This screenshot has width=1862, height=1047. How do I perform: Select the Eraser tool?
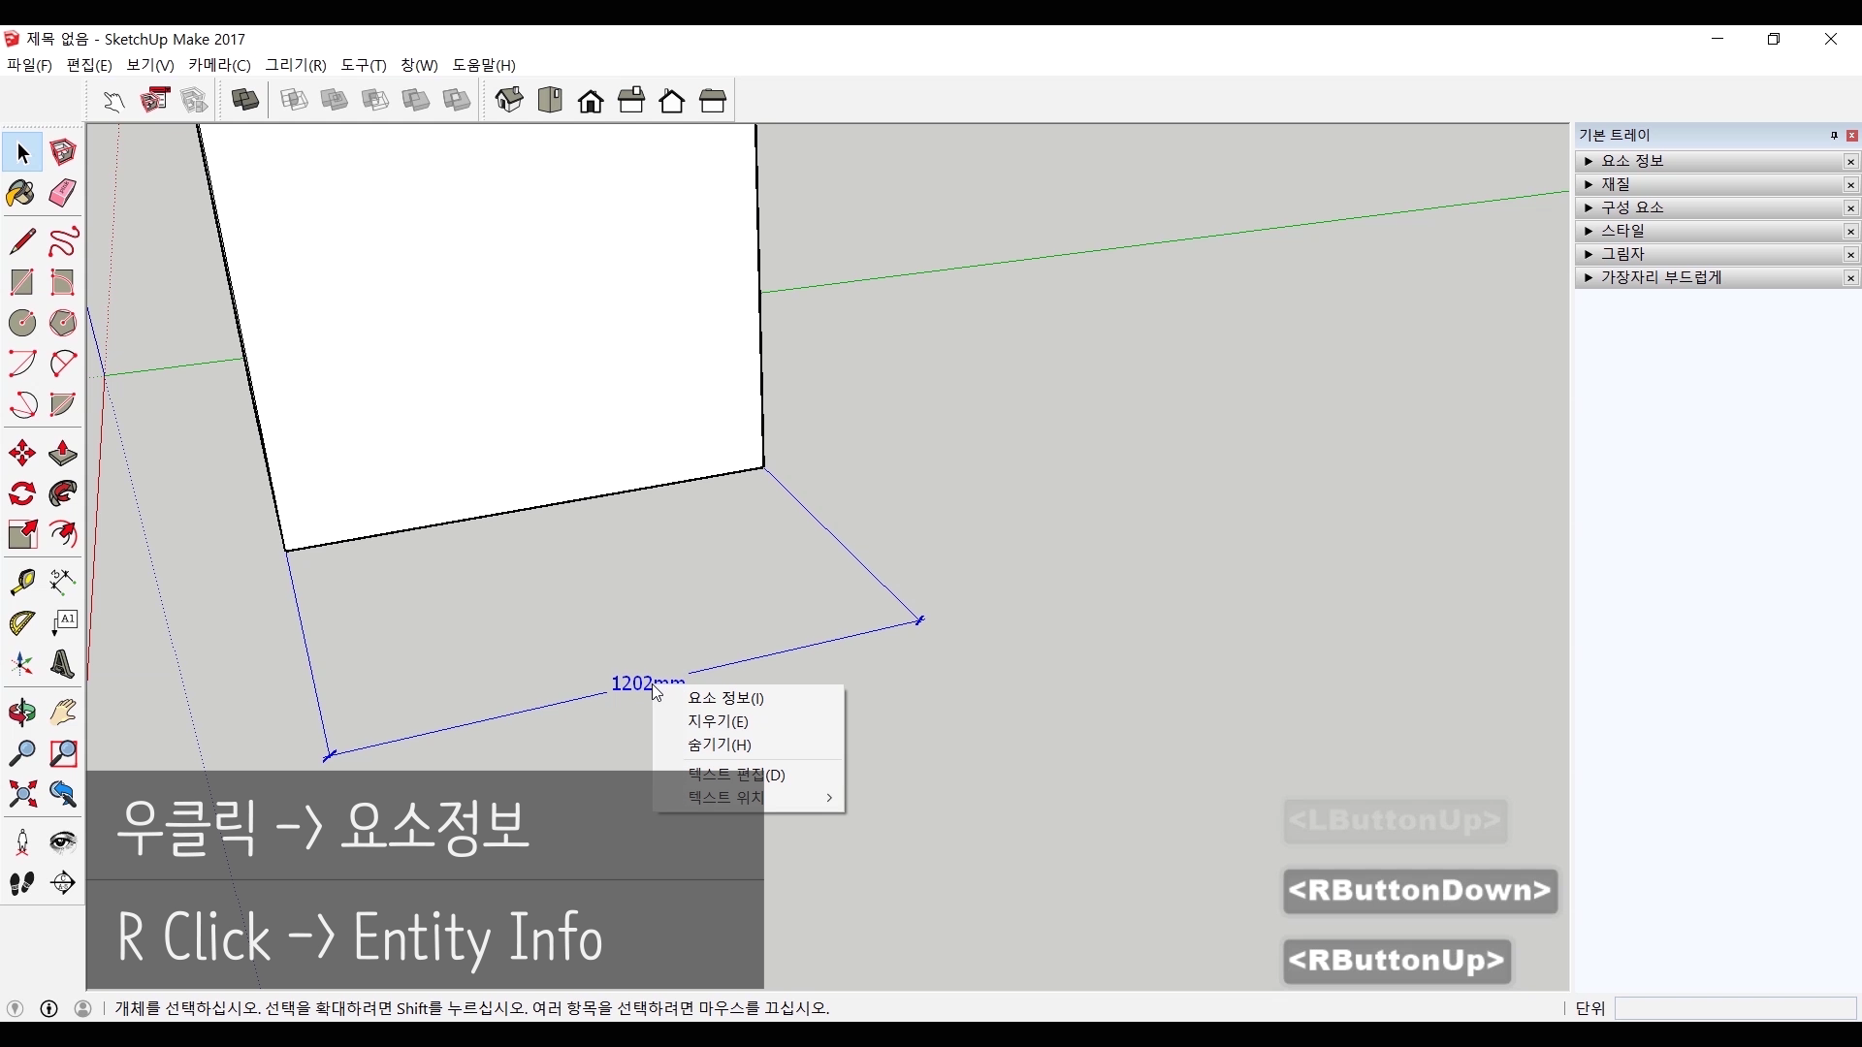click(63, 193)
